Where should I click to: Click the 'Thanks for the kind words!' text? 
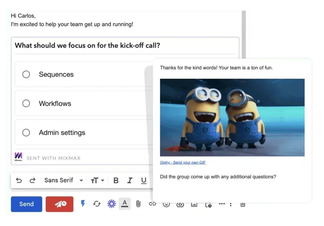coord(216,68)
